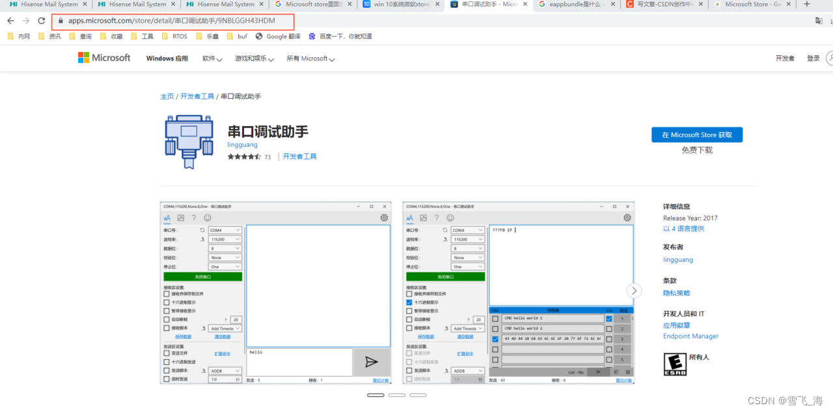Screen dimensions: 833x412
Task: Close the Microsoft store里面 tab
Action: point(349,4)
